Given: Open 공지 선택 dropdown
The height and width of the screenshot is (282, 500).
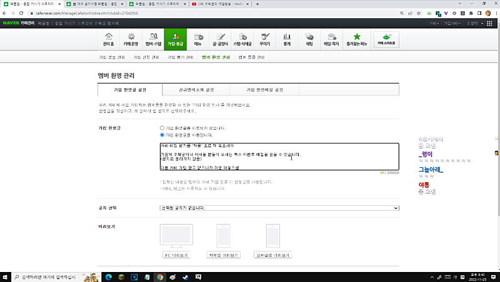Looking at the screenshot, I should click(279, 208).
